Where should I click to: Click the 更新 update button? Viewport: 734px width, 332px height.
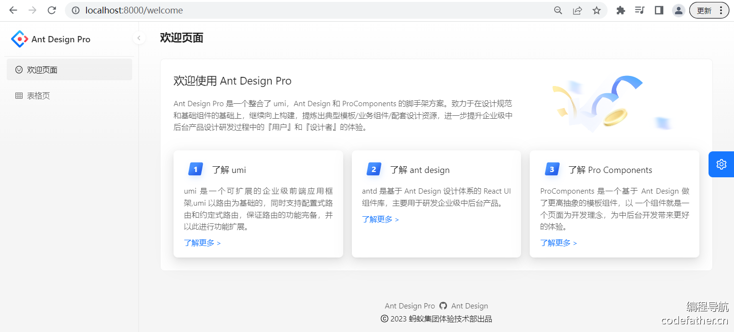point(709,10)
